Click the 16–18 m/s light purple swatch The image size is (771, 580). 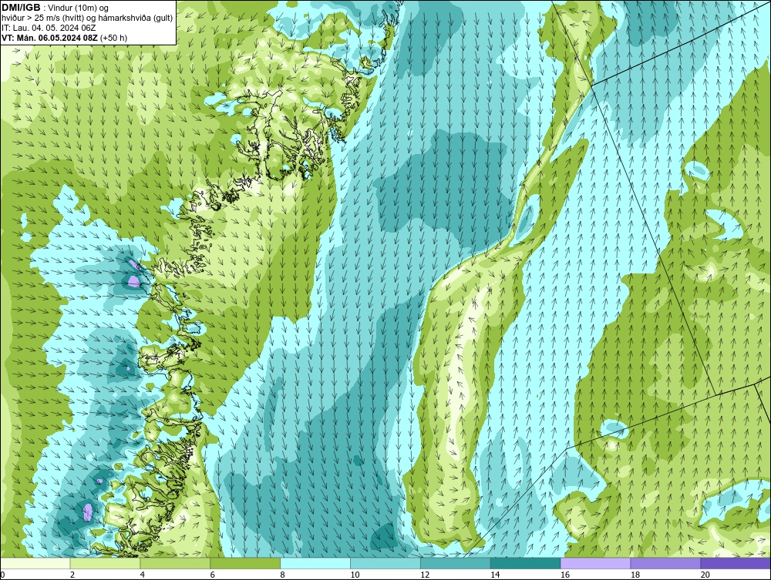click(595, 563)
